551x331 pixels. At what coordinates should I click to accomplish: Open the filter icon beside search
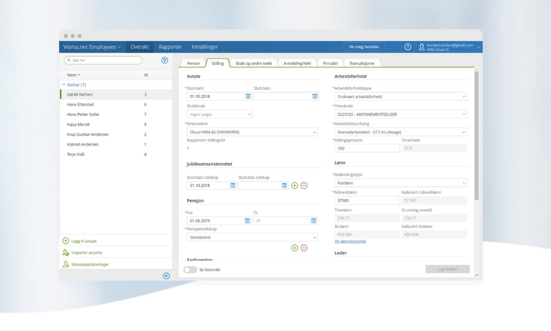(x=164, y=60)
